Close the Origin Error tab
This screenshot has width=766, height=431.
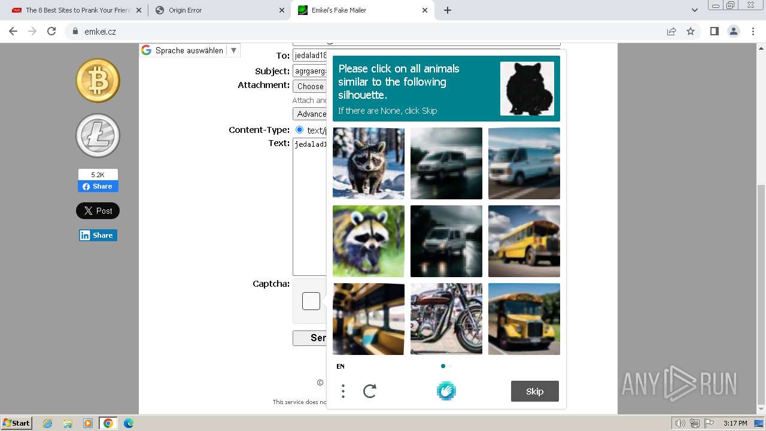click(282, 10)
